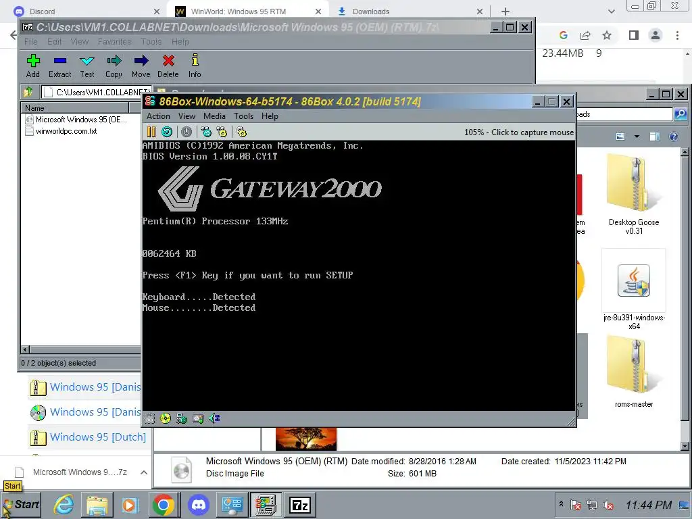The height and width of the screenshot is (519, 692).
Task: Click the 7-Zip Copy button
Action: (x=114, y=66)
